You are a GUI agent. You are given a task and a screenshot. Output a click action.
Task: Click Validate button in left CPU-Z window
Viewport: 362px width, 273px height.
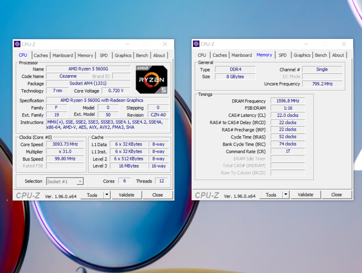(127, 195)
